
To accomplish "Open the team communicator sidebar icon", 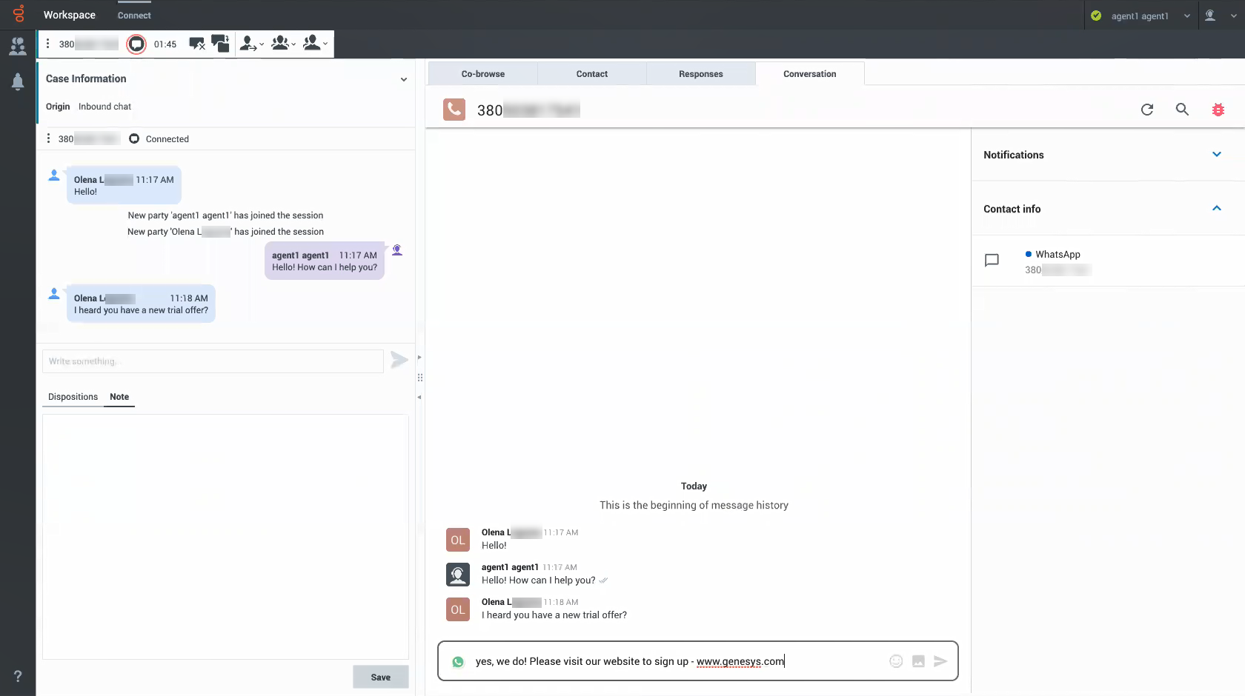I will (x=18, y=47).
